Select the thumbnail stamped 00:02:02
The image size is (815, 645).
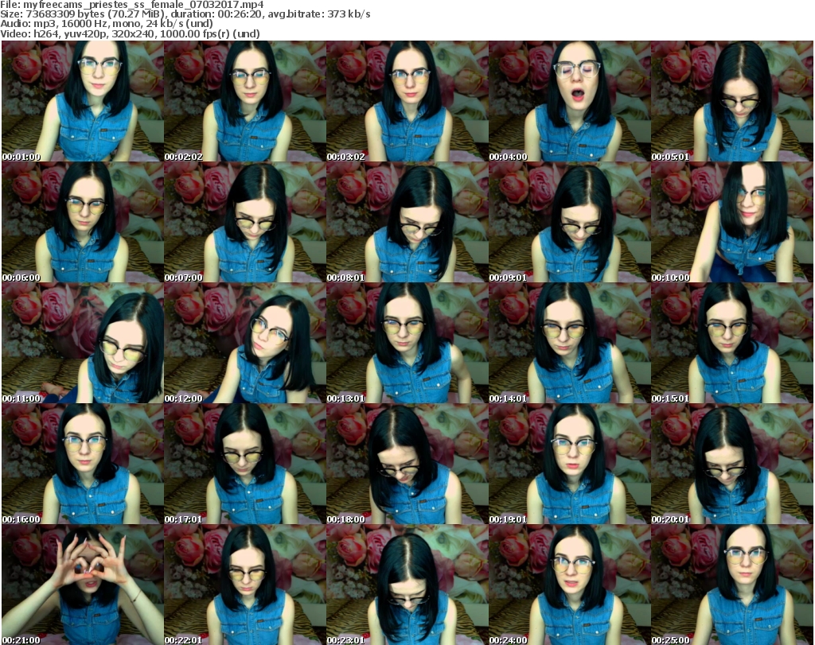(x=245, y=101)
